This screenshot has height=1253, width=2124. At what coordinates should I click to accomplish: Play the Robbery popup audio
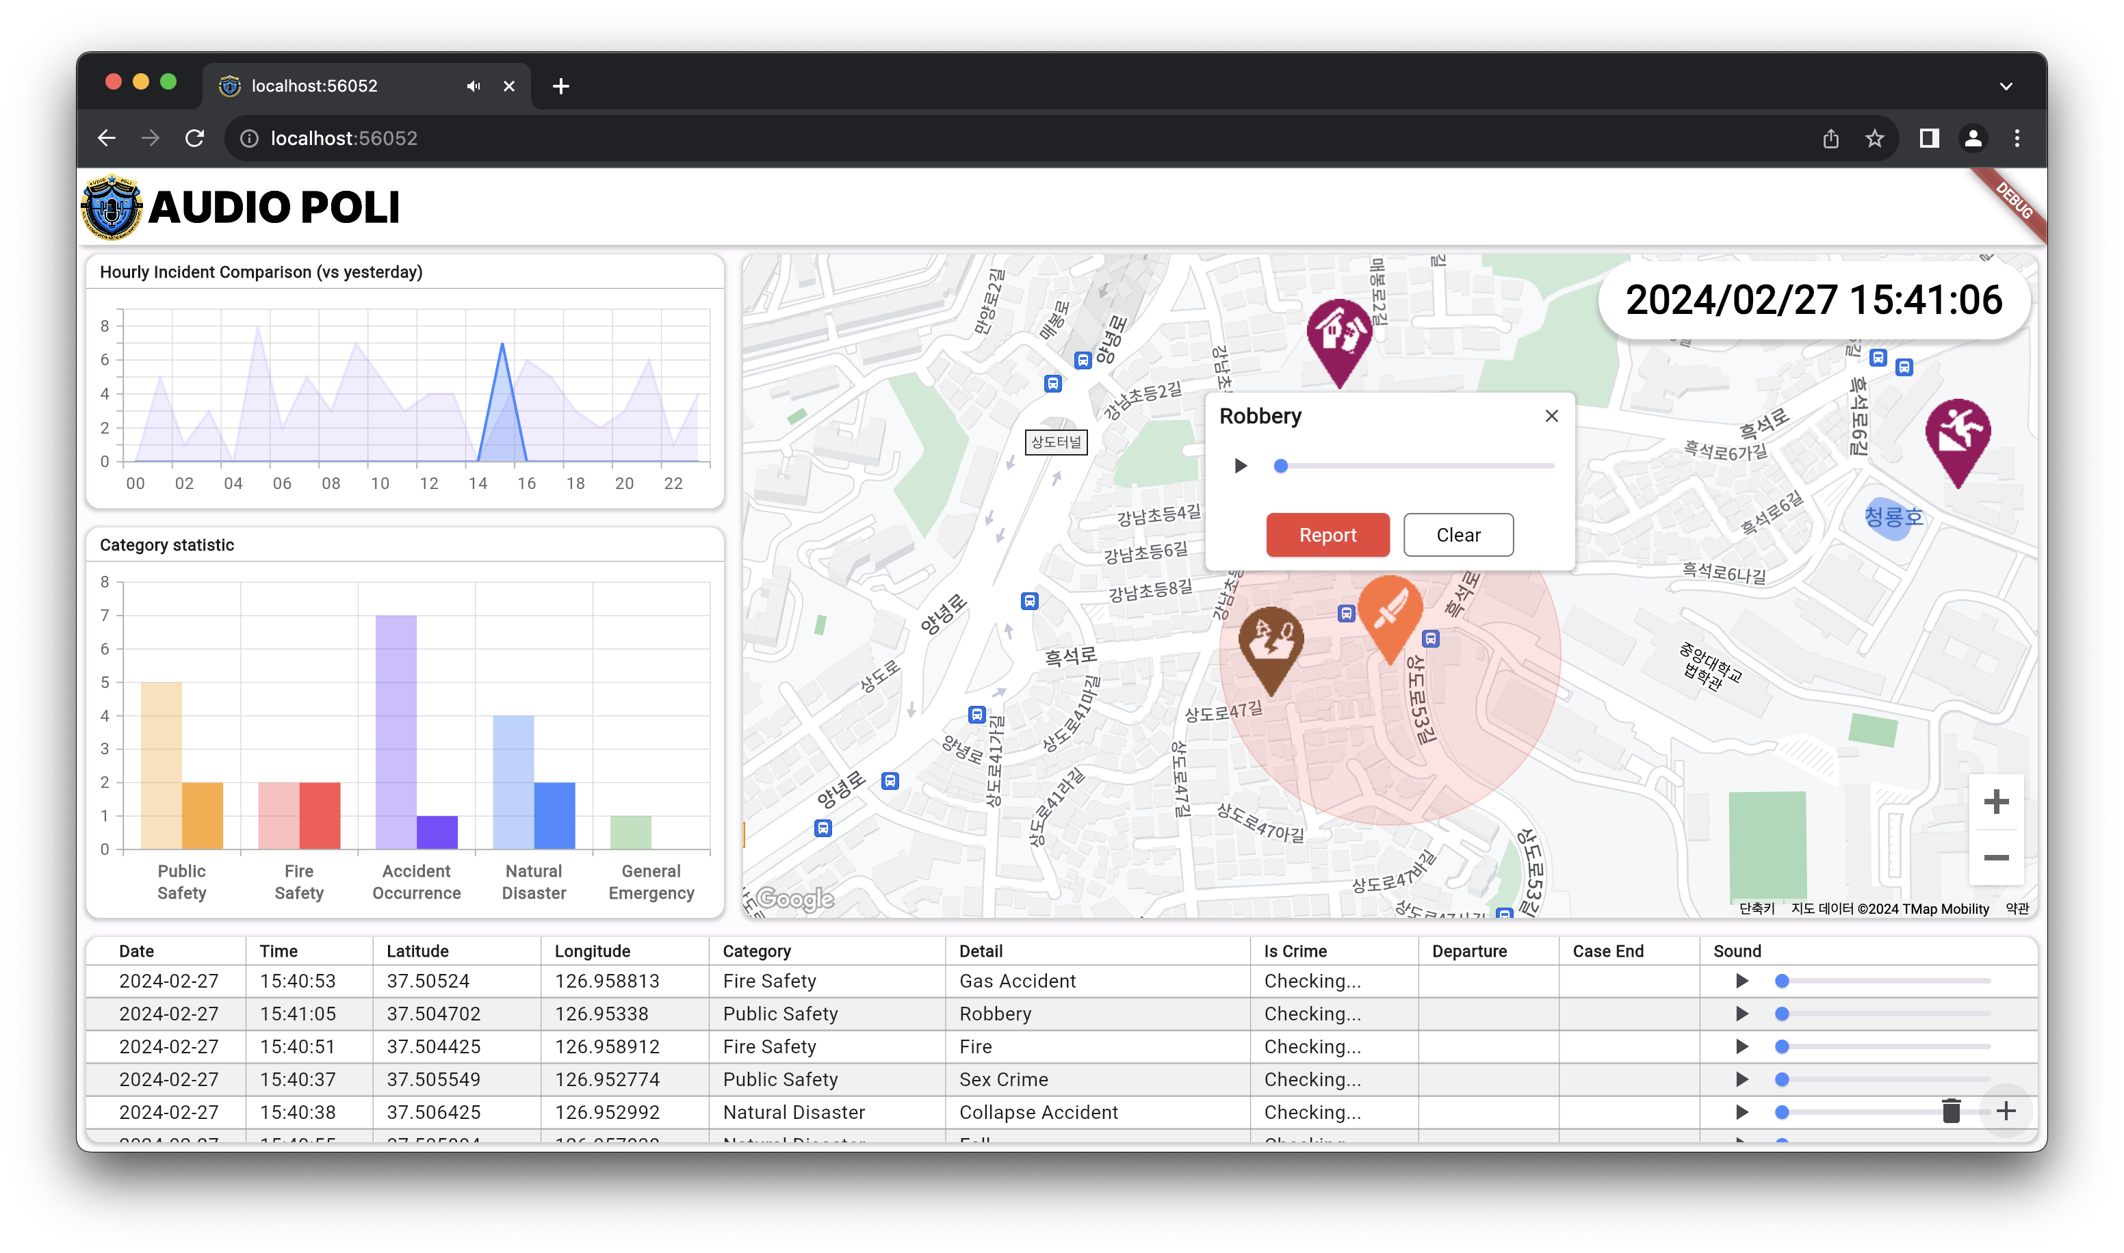pyautogui.click(x=1241, y=466)
